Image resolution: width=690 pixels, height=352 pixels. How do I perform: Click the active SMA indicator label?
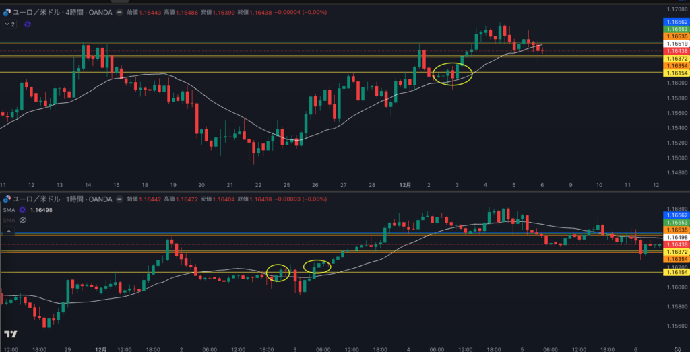(8, 210)
